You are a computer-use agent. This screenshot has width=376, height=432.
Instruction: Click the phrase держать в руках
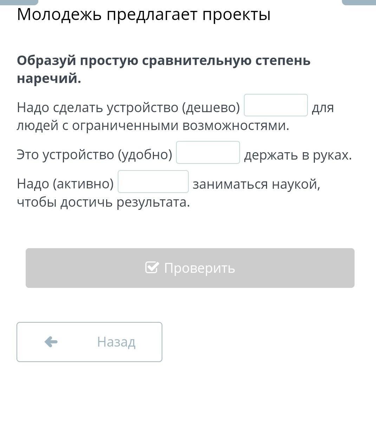298,155
